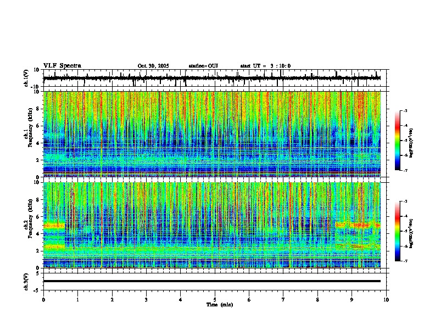Click the time axis tick label "3"

coord(146,300)
